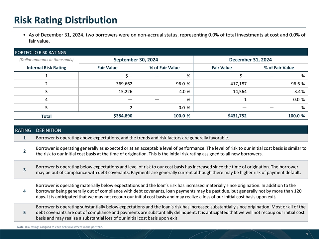The height and width of the screenshot is (239, 319).
Task: Click the Risk Rating Distribution slide title
Action: 65,20
